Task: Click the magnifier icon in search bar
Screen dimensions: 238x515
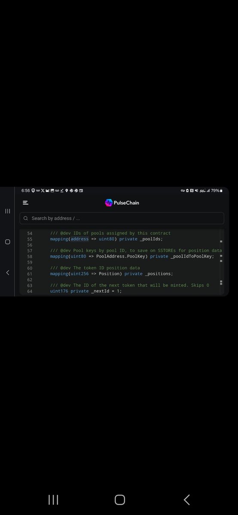Action: pyautogui.click(x=26, y=218)
